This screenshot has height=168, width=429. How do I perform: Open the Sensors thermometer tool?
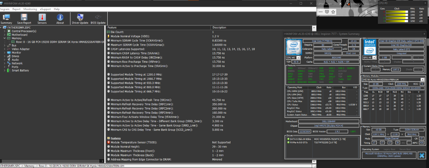point(42,18)
